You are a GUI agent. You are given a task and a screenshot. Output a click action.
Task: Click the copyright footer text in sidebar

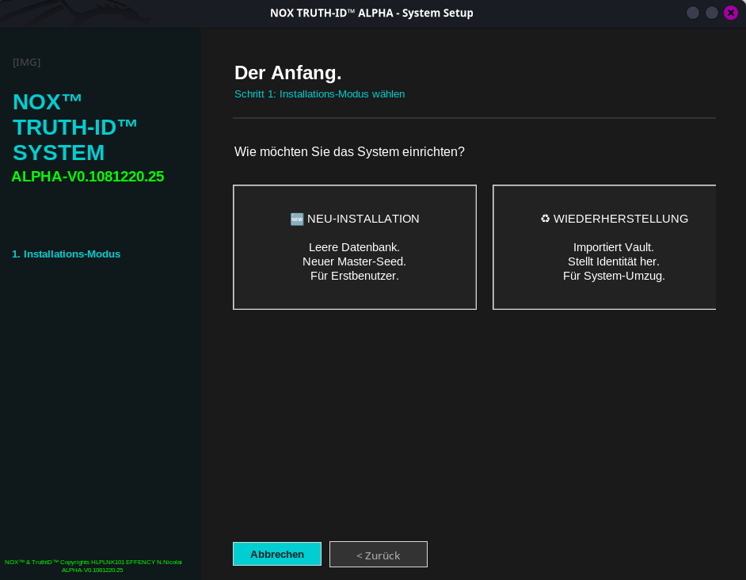[93, 566]
